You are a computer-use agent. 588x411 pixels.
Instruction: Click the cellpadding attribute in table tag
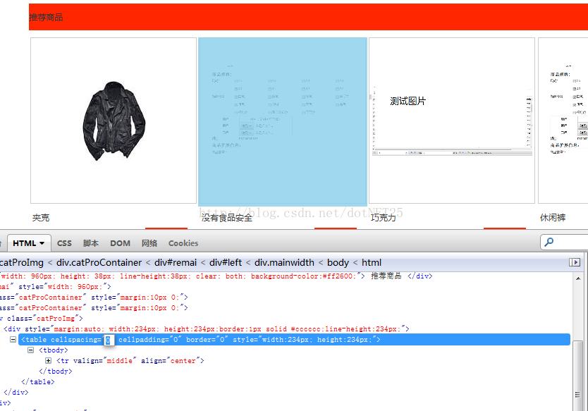click(x=149, y=339)
